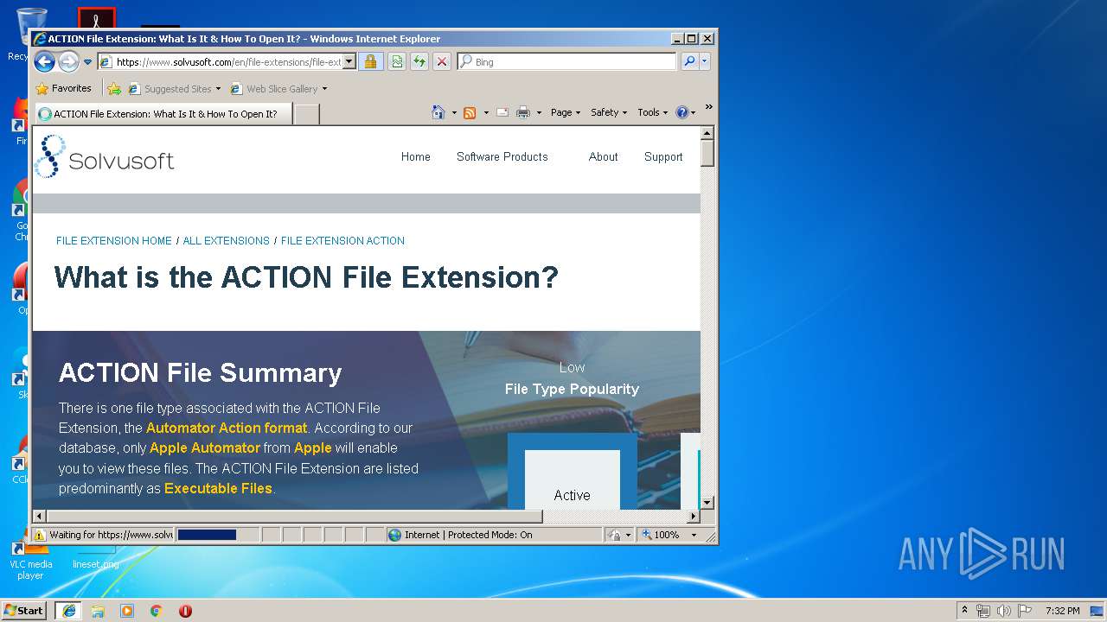Expand the zoom level dropdown arrow
Image resolution: width=1107 pixels, height=622 pixels.
(694, 535)
